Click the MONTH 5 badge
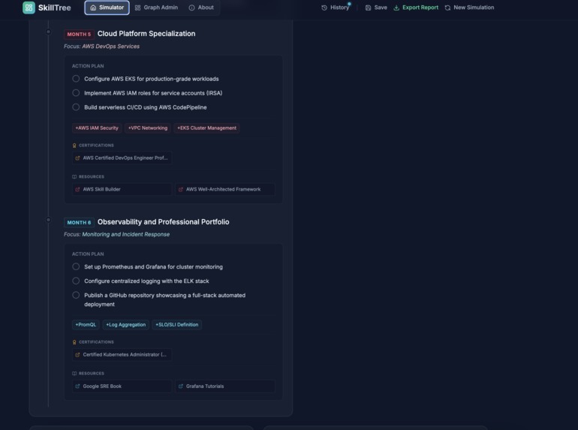 pyautogui.click(x=79, y=35)
